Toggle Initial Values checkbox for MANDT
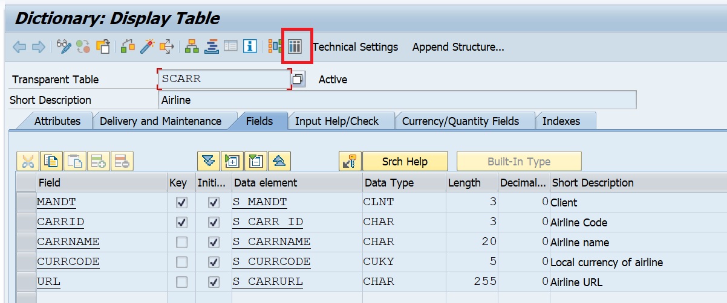This screenshot has height=303, width=727. tap(214, 203)
